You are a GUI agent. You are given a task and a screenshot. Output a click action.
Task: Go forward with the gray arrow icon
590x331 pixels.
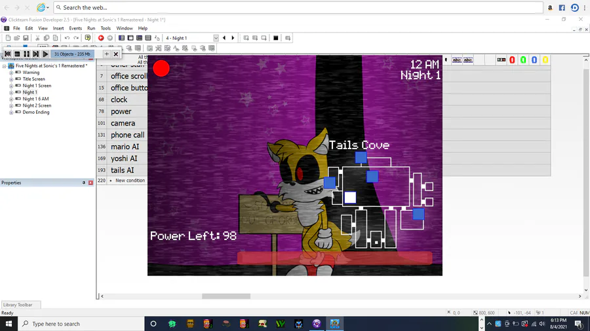tap(110, 38)
